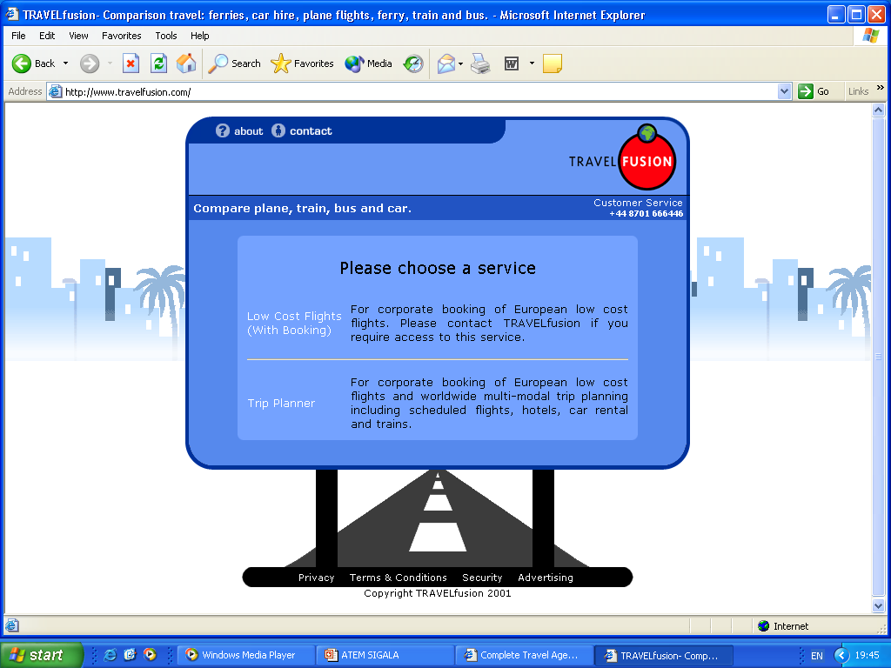Viewport: 891px width, 668px height.
Task: Open the Favorites star toolbar button
Action: click(302, 63)
